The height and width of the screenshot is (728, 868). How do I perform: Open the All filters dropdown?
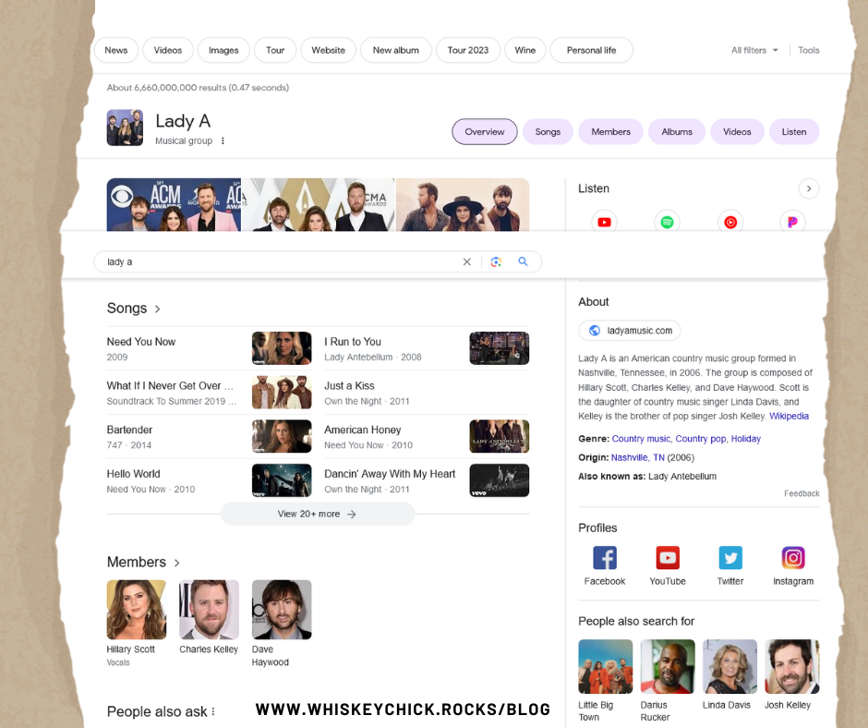[754, 50]
